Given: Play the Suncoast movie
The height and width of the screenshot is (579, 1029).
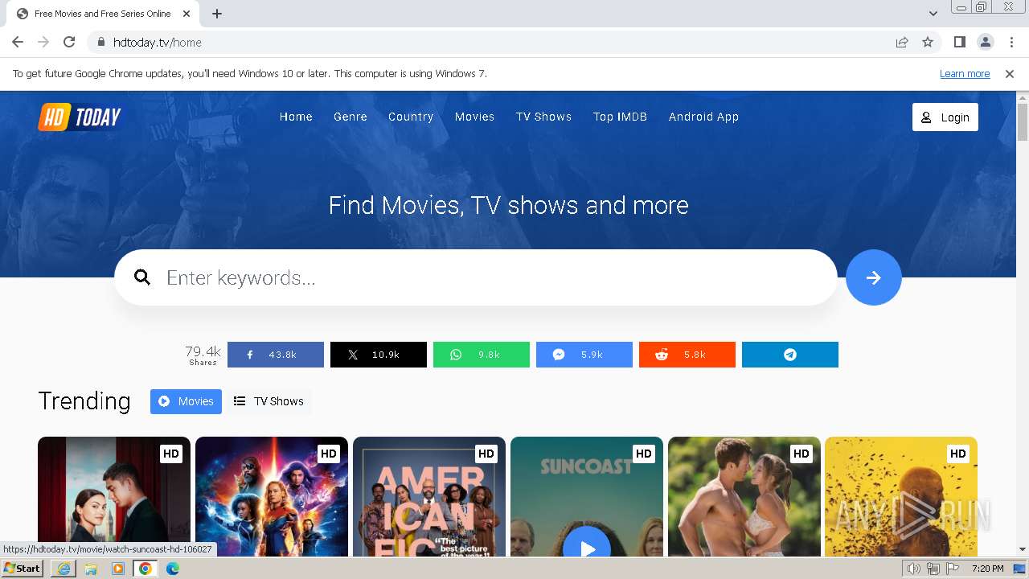Looking at the screenshot, I should 587,549.
